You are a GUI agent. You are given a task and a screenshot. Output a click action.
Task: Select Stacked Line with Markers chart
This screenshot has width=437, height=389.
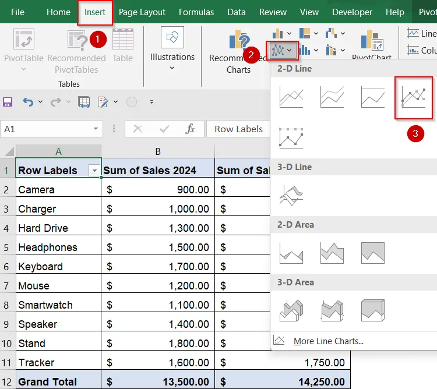point(291,138)
